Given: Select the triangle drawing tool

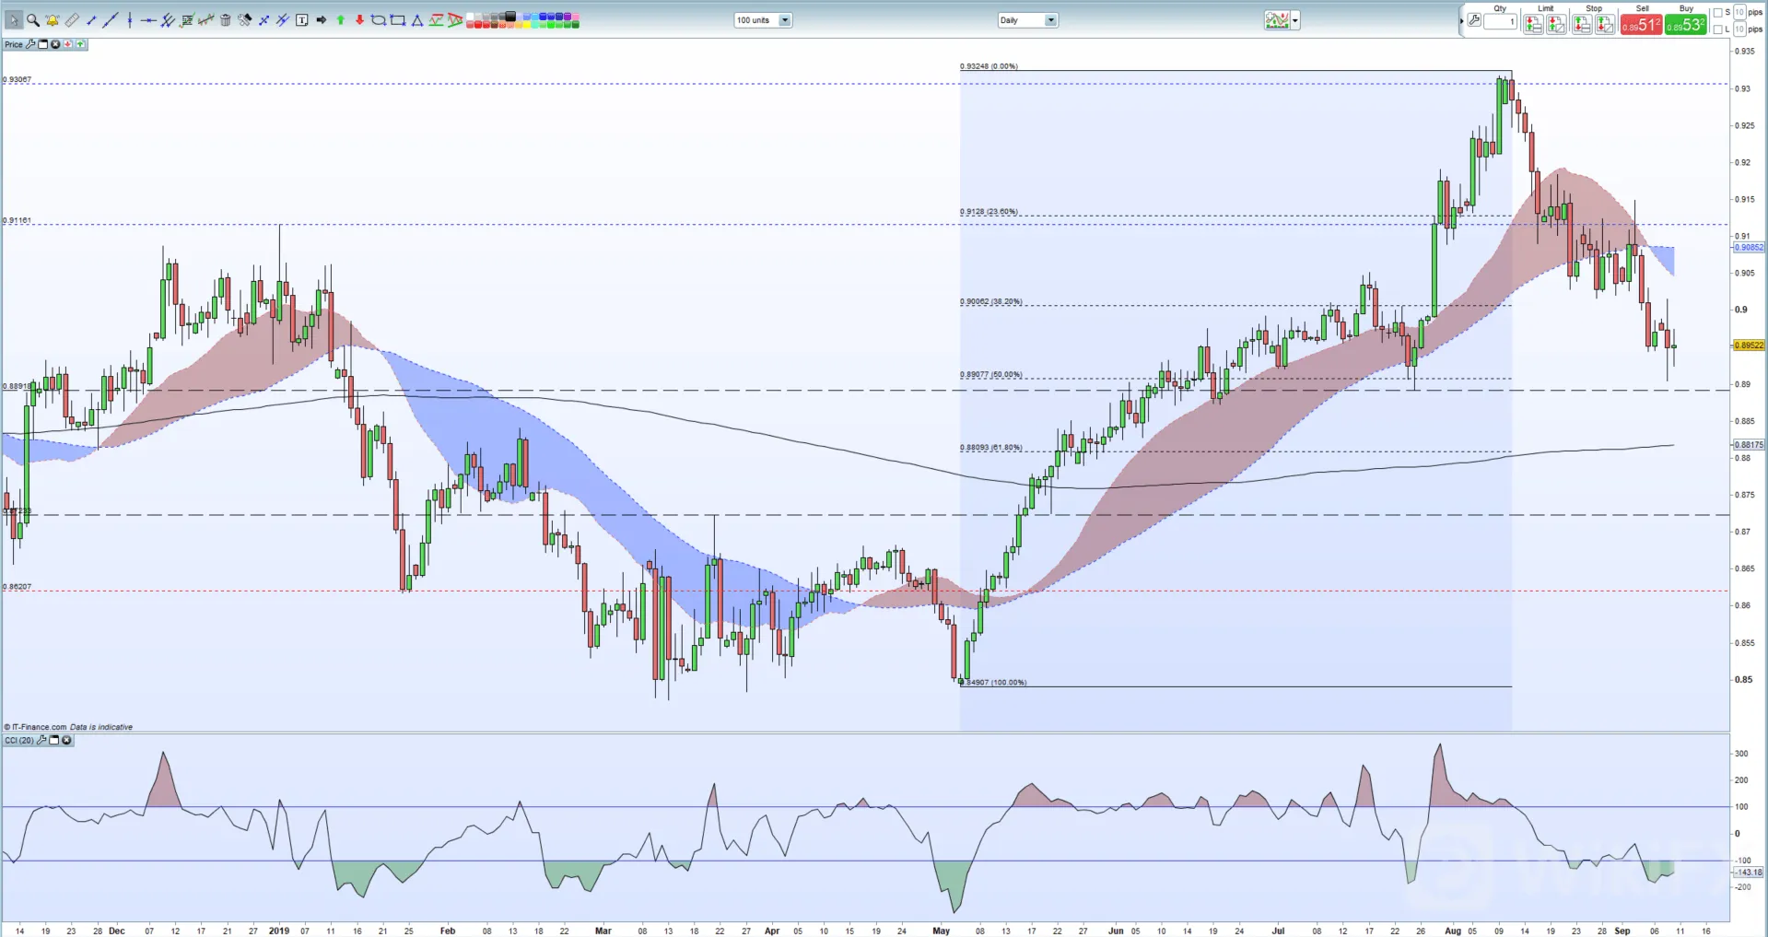Looking at the screenshot, I should point(417,20).
